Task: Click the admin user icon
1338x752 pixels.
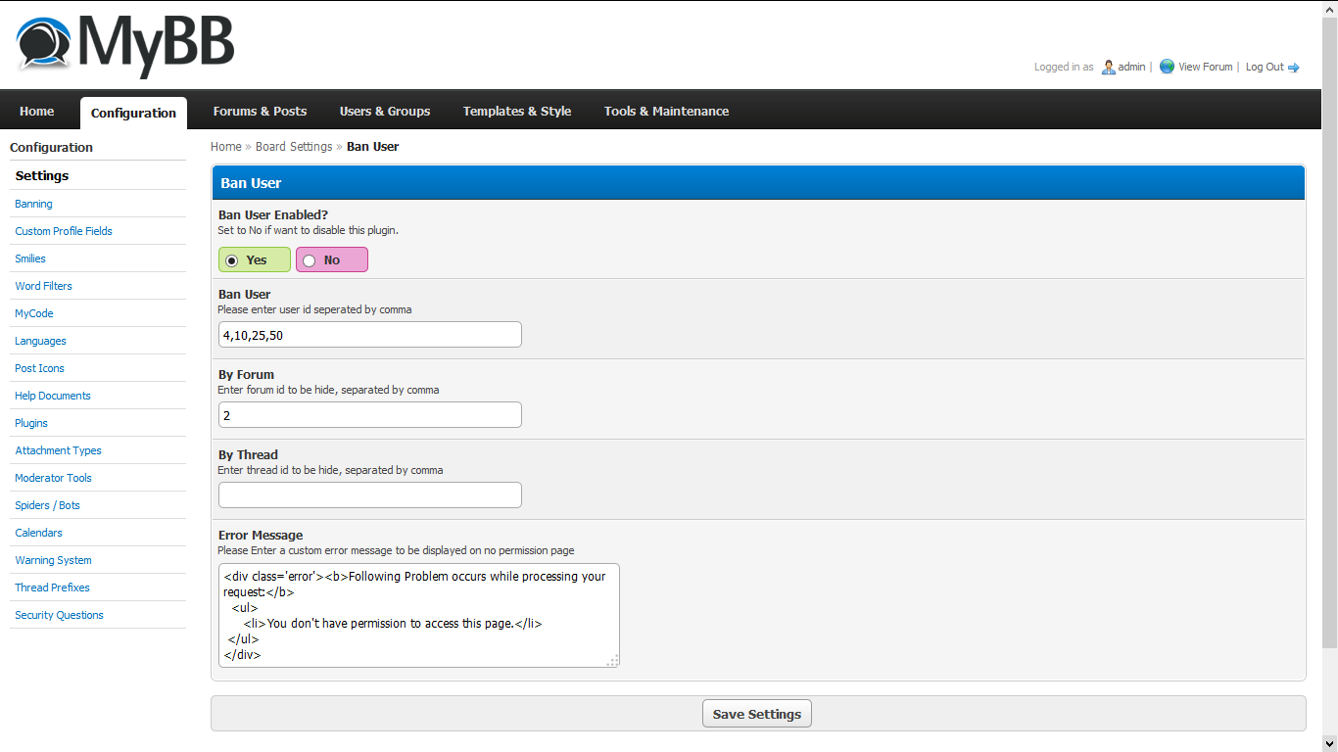Action: click(1108, 68)
